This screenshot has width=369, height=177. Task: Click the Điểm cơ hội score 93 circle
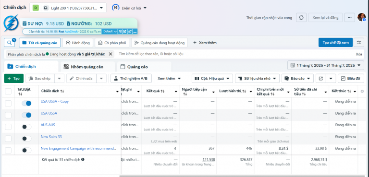click(x=115, y=8)
